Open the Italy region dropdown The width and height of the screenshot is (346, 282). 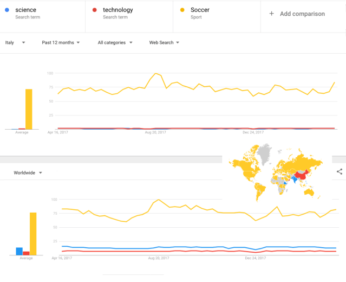pyautogui.click(x=15, y=42)
